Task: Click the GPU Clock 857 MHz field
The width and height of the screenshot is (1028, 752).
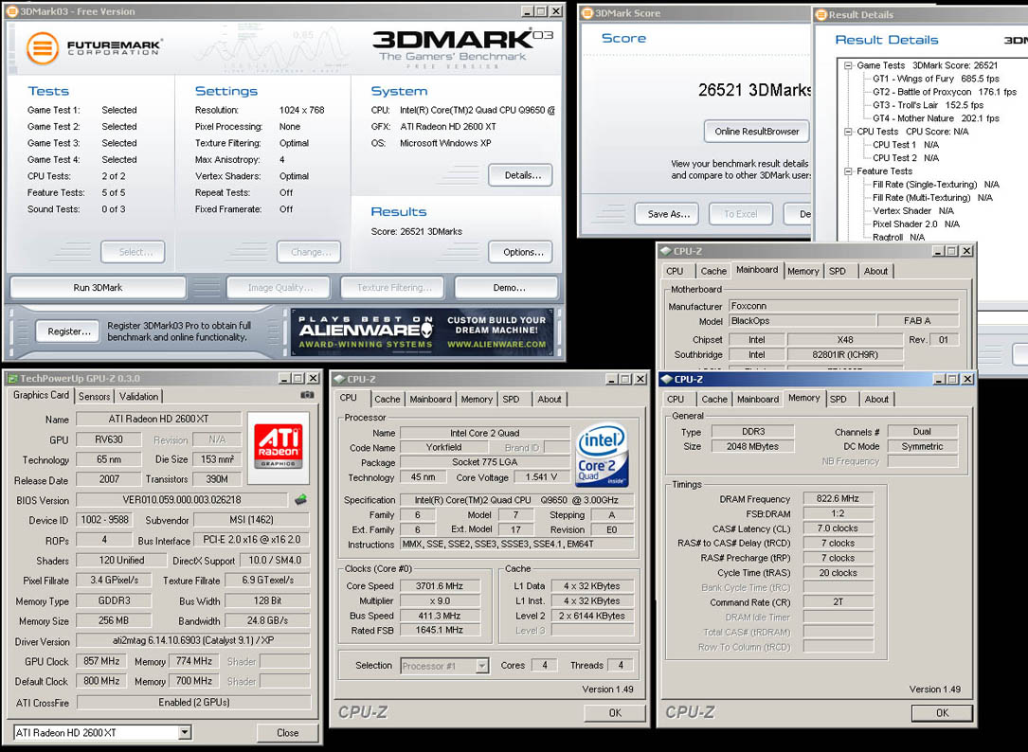Action: click(101, 661)
